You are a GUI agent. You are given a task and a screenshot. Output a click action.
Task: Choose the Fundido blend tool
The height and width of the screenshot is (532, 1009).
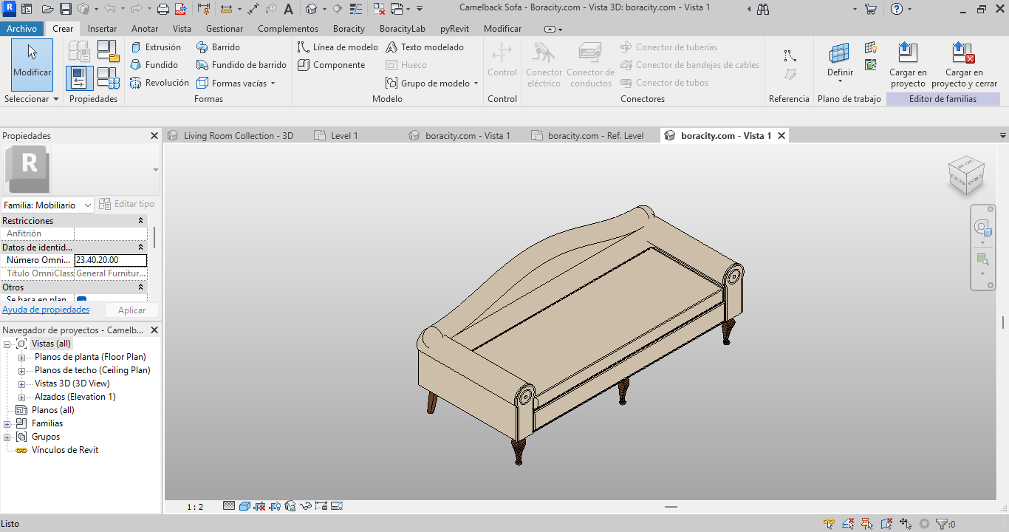click(x=154, y=65)
